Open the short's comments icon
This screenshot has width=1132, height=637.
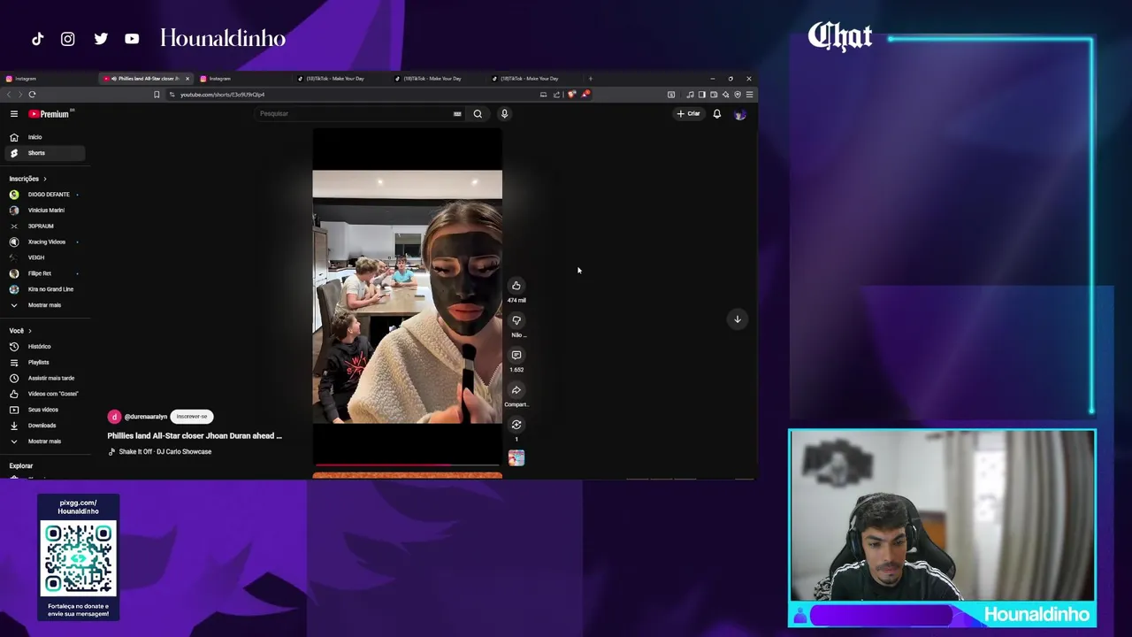pyautogui.click(x=516, y=355)
